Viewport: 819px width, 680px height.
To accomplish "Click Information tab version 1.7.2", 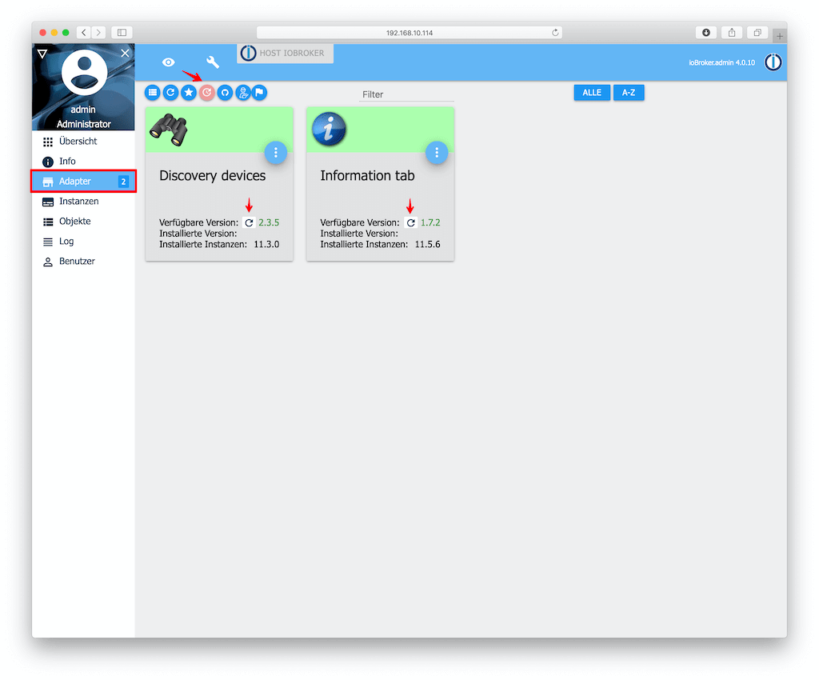I will tap(430, 222).
